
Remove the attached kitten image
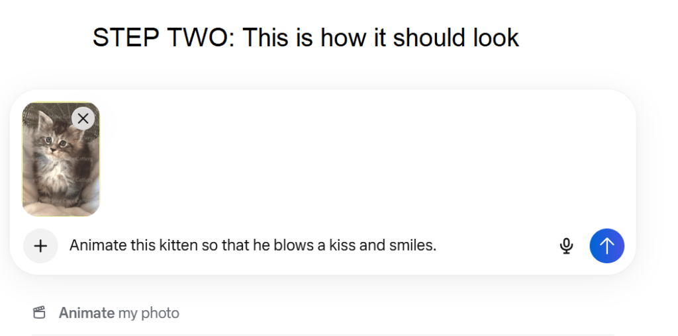(x=83, y=118)
